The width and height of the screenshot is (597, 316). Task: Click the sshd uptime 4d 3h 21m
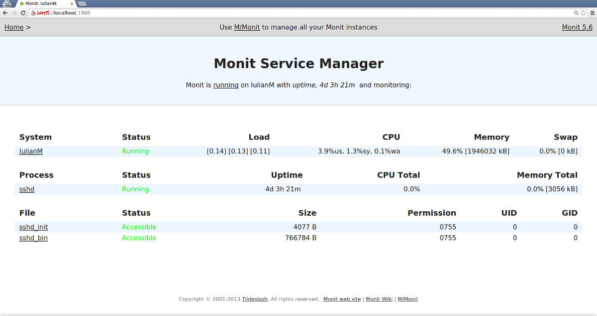coord(283,189)
